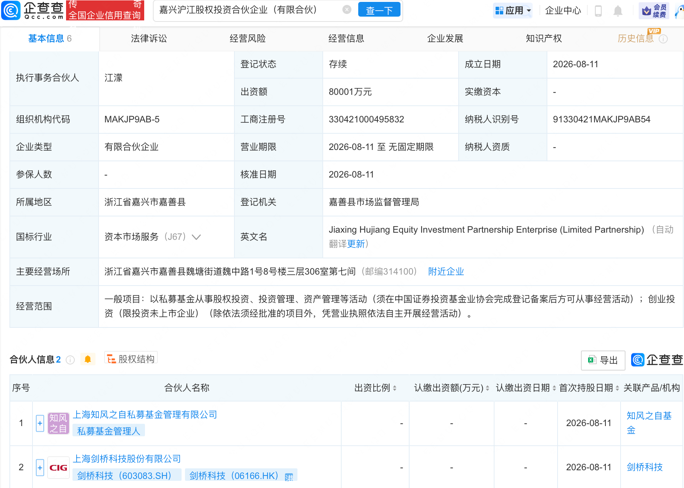Open 企业中心 in the header
The height and width of the screenshot is (488, 684).
pos(563,11)
